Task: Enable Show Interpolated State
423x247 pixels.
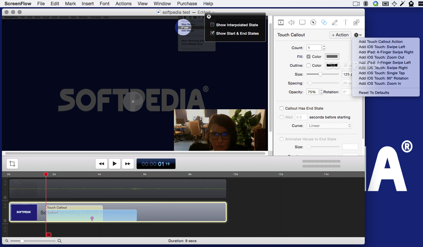Action: point(212,25)
